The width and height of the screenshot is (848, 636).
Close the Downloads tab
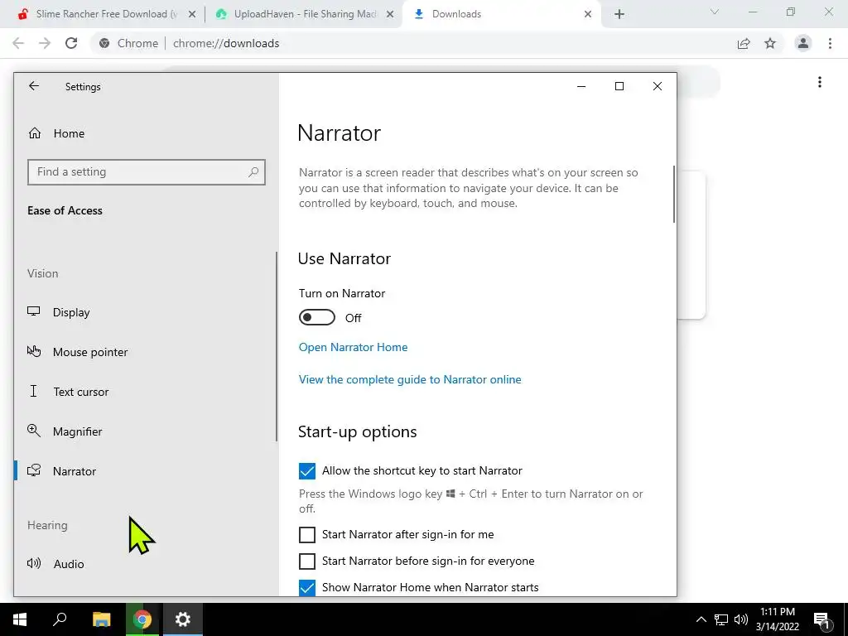coord(588,15)
